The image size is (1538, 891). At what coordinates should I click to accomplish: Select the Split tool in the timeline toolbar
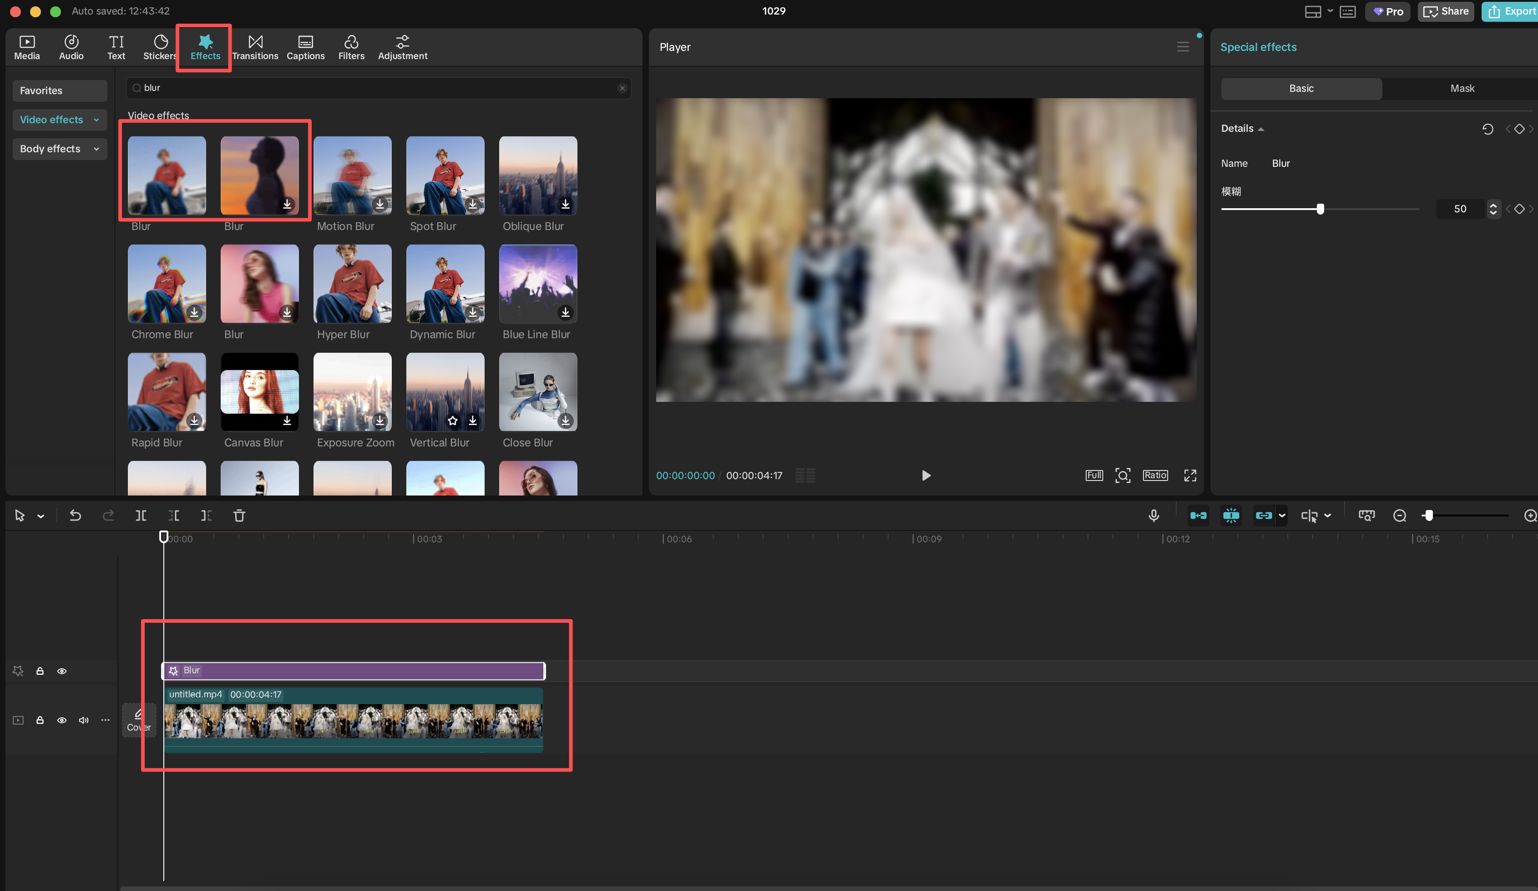(x=140, y=516)
